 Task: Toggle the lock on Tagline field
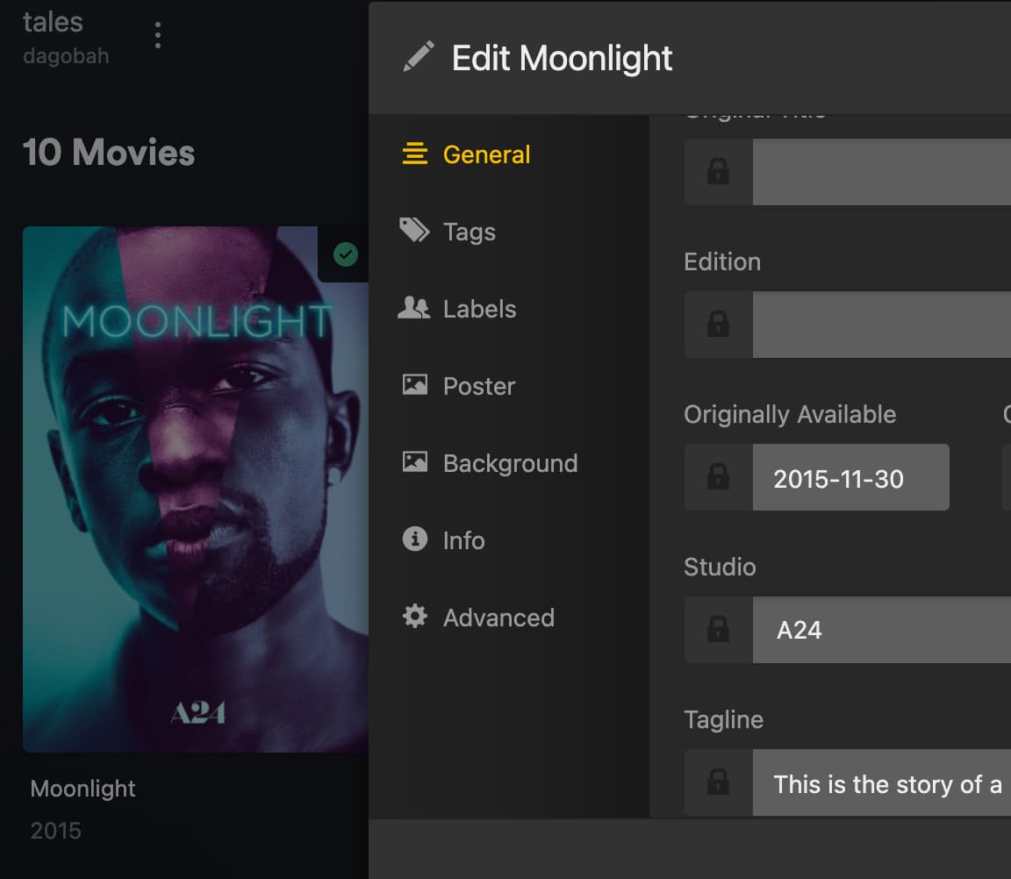tap(718, 783)
